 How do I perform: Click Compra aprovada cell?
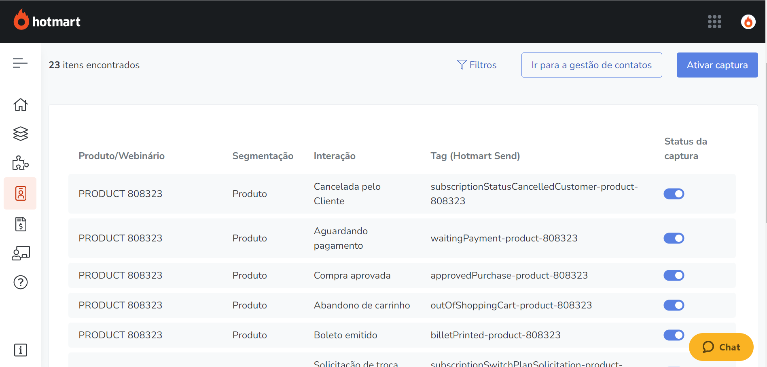pos(352,275)
